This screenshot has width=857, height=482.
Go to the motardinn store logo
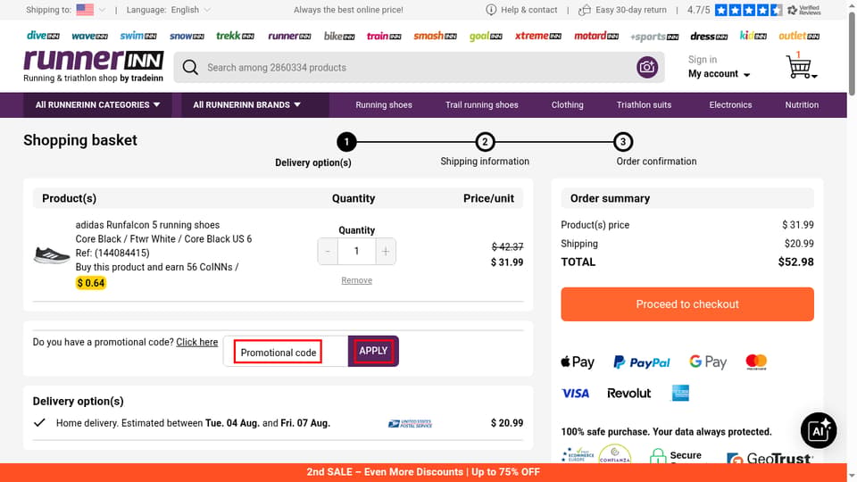(596, 36)
